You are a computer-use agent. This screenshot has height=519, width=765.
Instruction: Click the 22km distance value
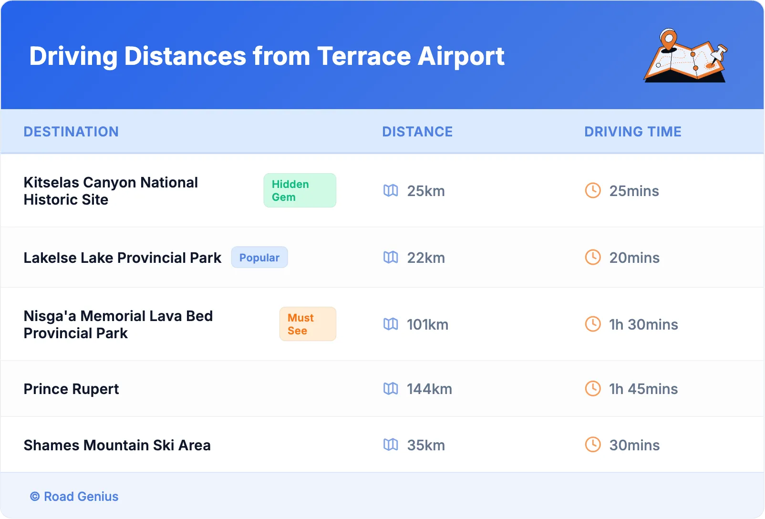(426, 258)
